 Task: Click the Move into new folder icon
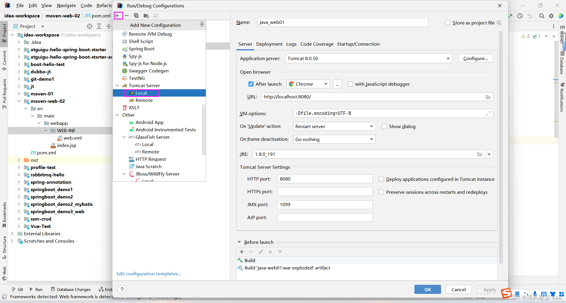[146, 16]
